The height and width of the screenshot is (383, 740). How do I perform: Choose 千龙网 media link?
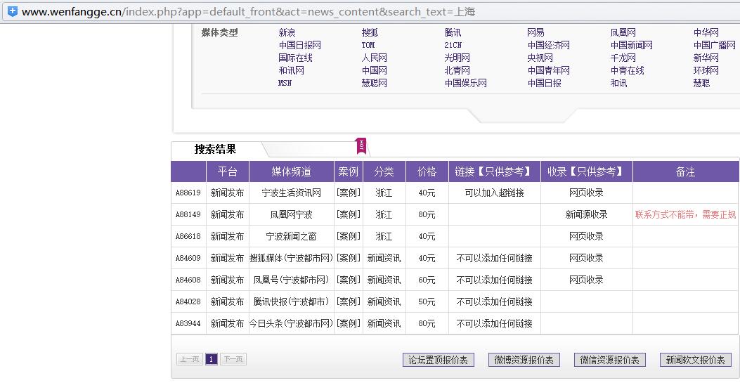pyautogui.click(x=623, y=58)
